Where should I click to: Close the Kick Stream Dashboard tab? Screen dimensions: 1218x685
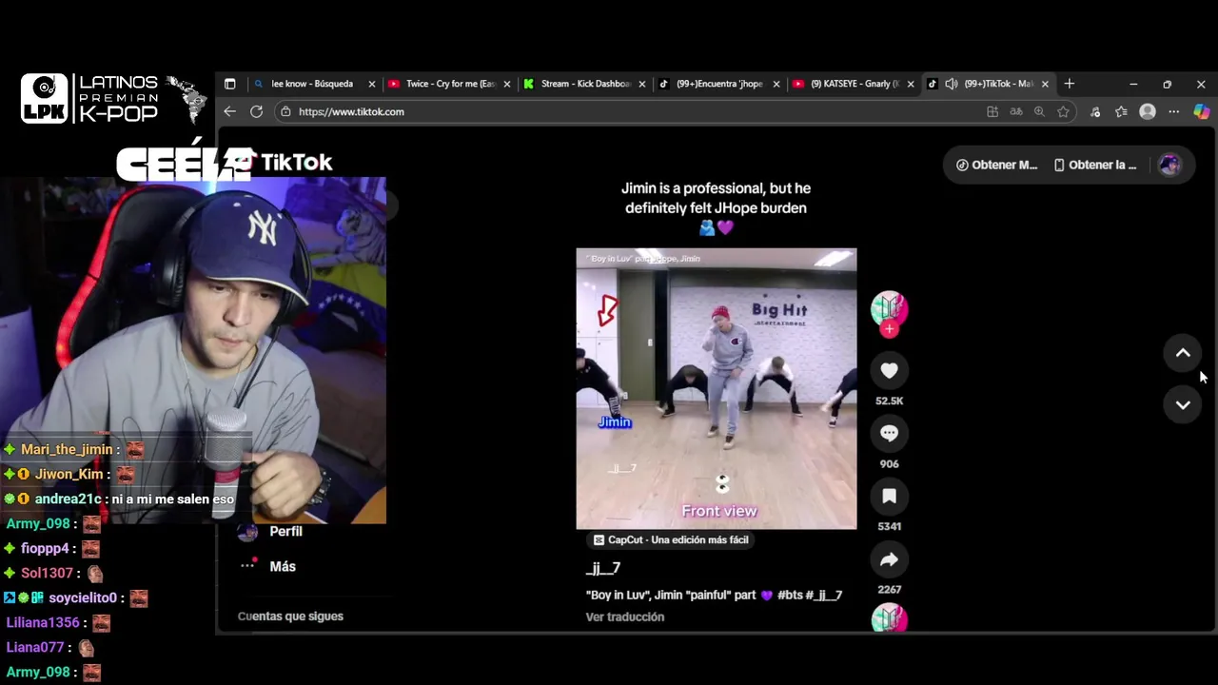(641, 84)
